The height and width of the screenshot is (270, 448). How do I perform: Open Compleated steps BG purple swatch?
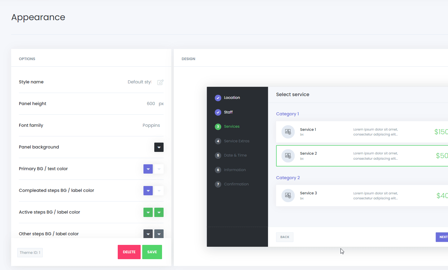tap(148, 191)
